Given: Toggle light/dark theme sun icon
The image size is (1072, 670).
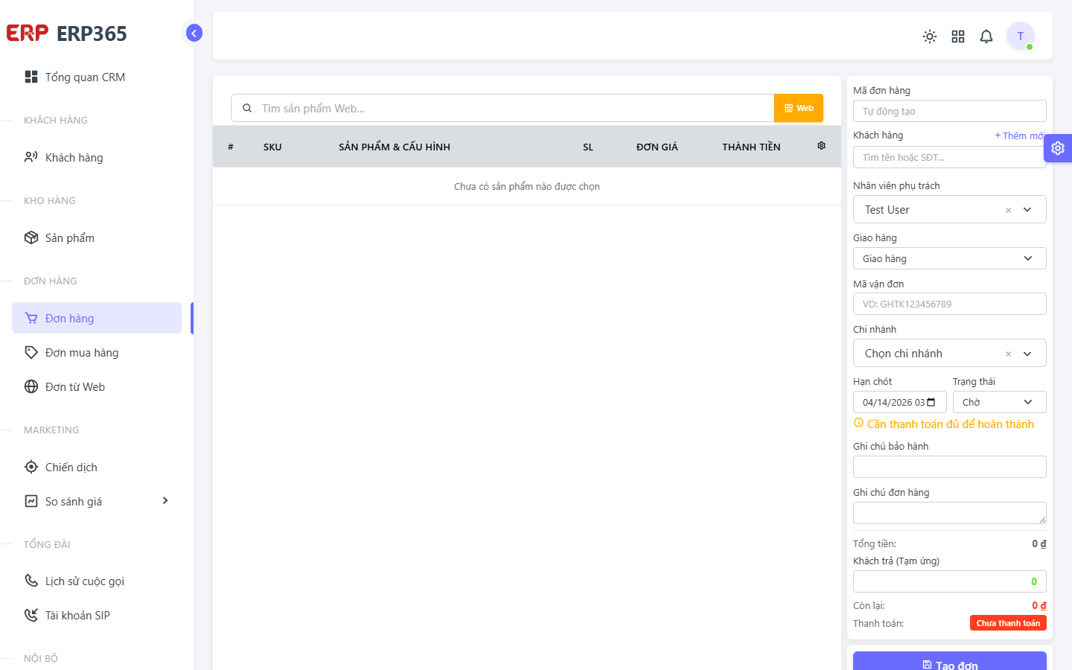Looking at the screenshot, I should click(930, 36).
